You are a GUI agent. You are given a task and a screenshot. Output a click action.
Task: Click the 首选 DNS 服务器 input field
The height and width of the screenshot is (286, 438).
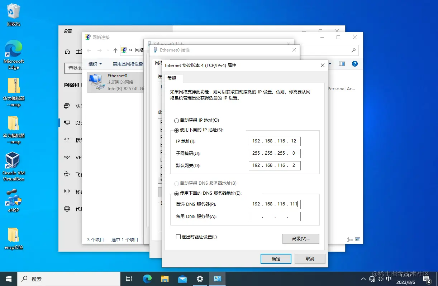coord(275,204)
